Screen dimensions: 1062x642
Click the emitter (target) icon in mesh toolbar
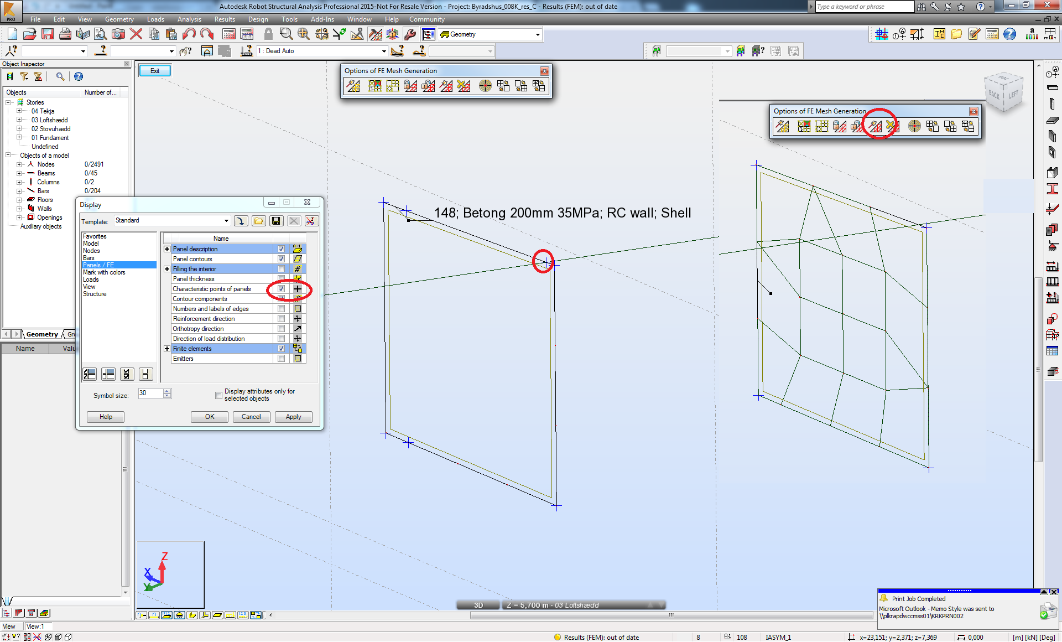pos(486,86)
